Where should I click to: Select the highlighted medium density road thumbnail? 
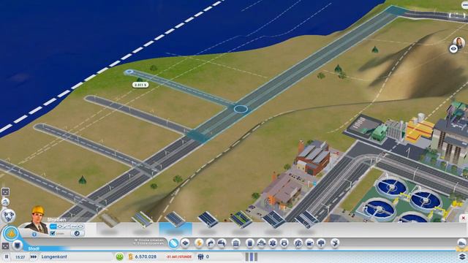click(175, 219)
